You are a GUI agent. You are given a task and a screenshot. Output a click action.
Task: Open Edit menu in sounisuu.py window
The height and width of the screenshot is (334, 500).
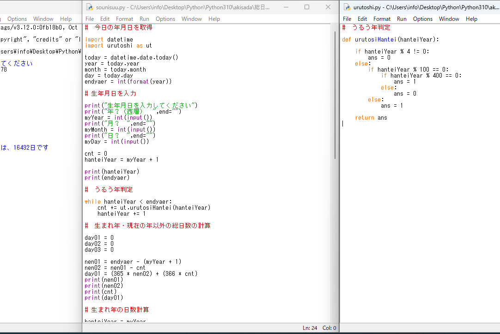click(105, 19)
